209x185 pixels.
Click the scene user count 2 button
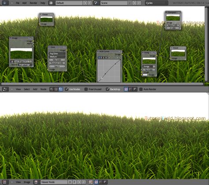click(130, 3)
